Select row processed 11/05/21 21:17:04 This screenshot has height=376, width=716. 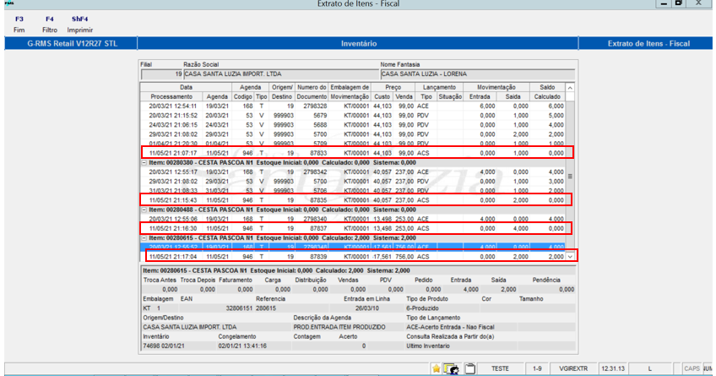click(x=353, y=257)
